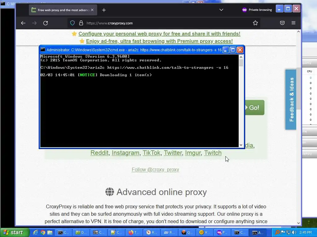Click the Advanced online proxy heading
The height and width of the screenshot is (237, 317).
click(162, 192)
